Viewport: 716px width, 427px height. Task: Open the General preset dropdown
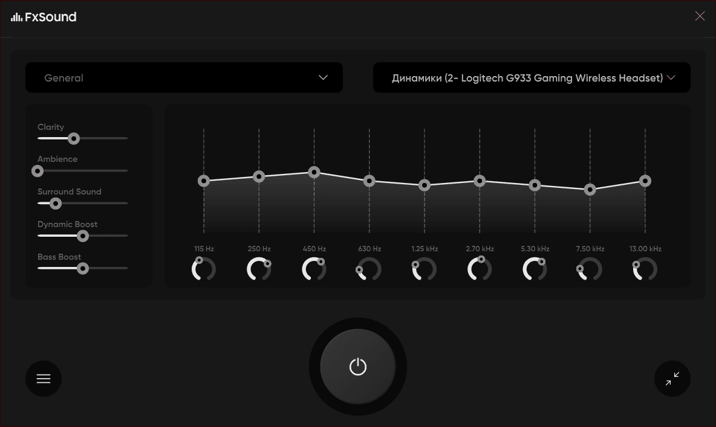point(184,78)
